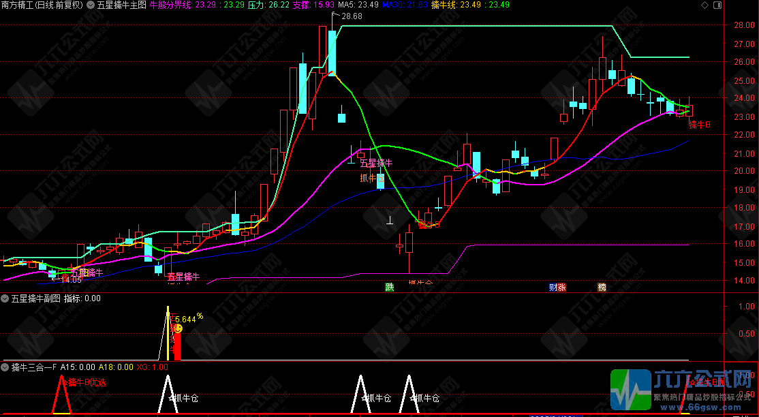The width and height of the screenshot is (759, 417).
Task: Click the 榜 ranking marker icon
Action: pos(602,287)
